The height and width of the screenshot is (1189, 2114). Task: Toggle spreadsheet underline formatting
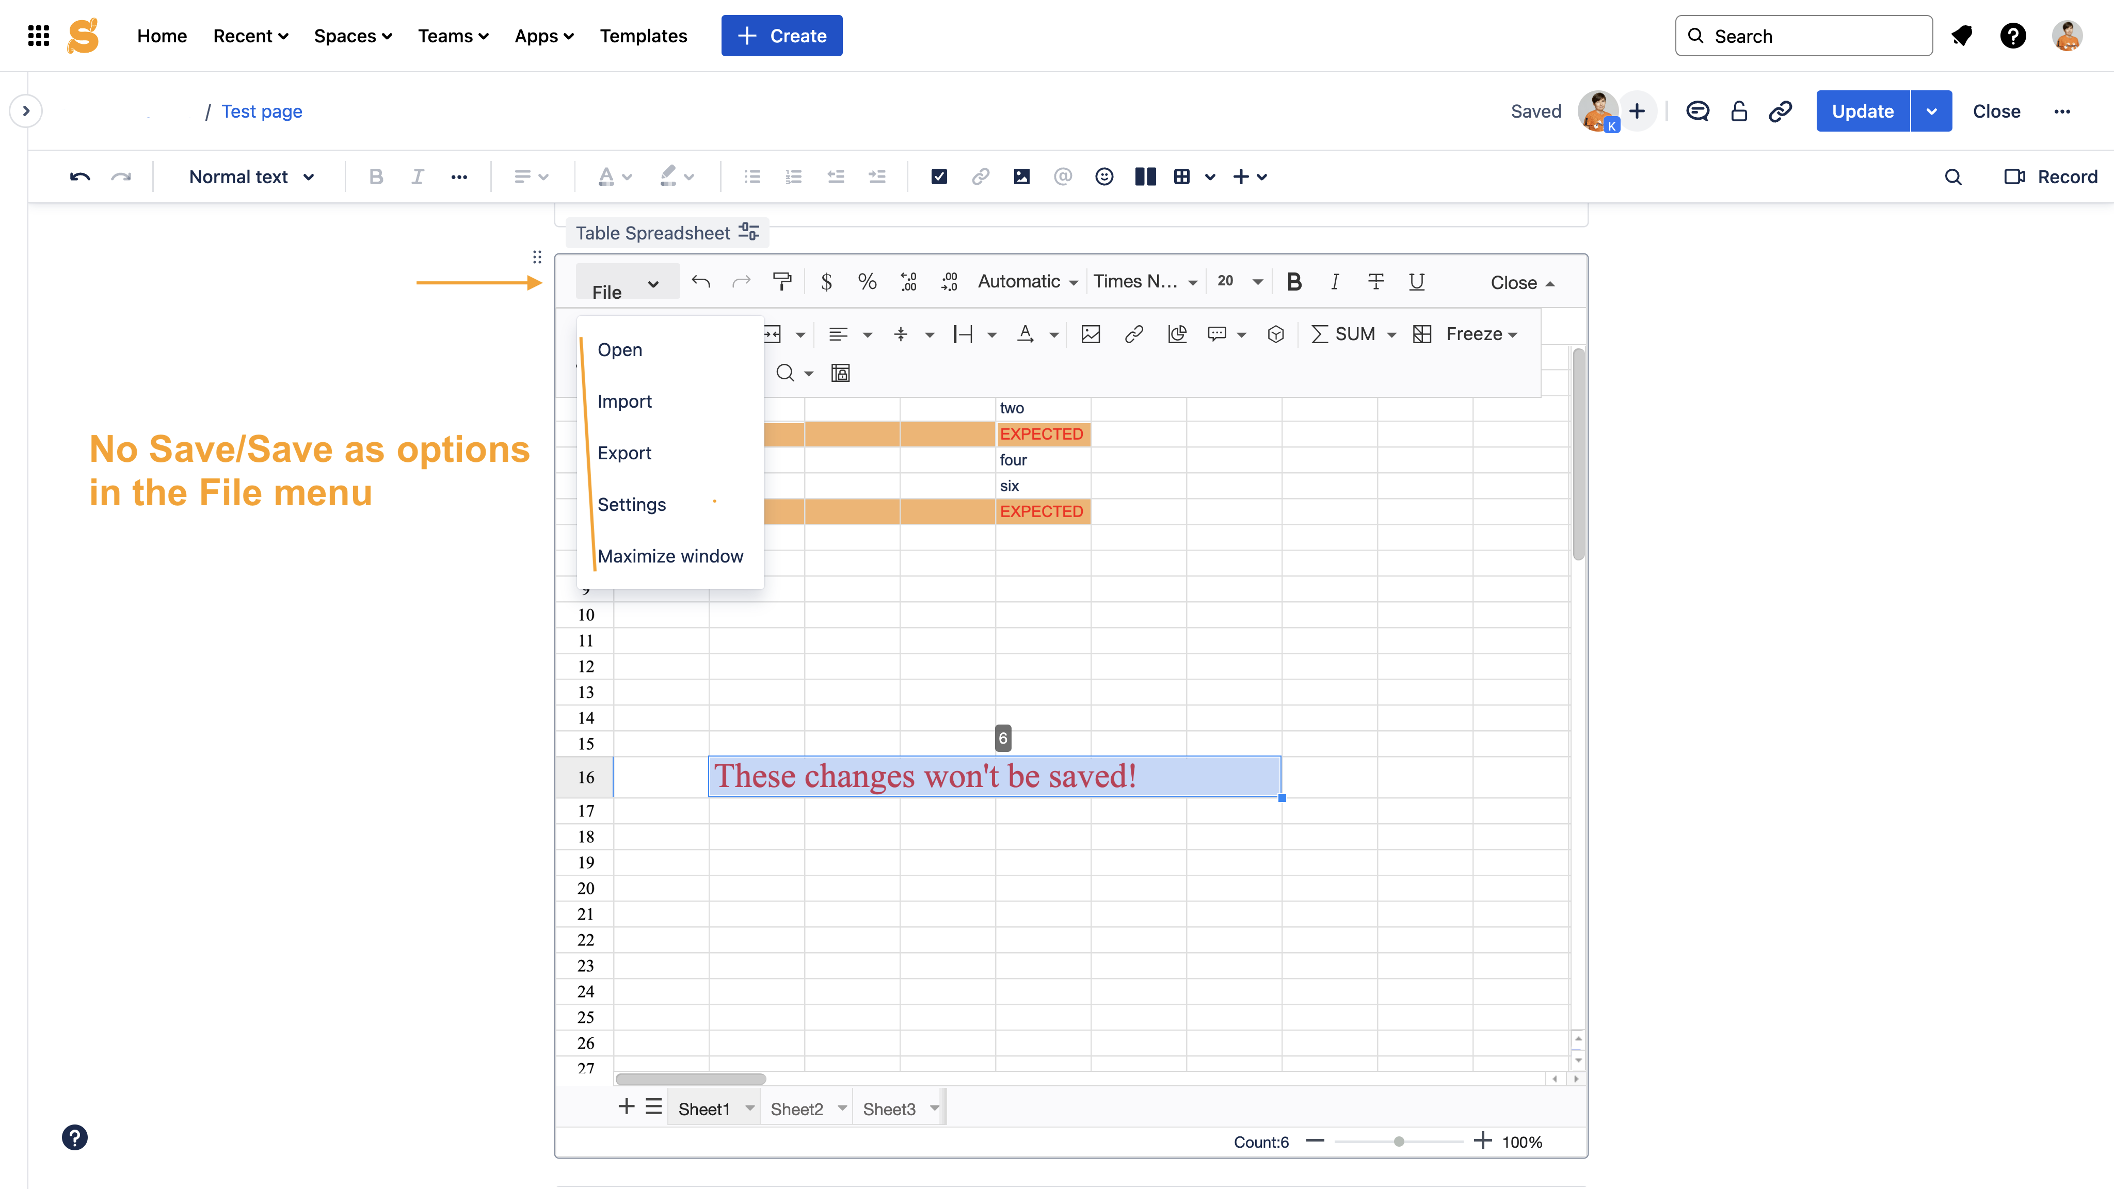[1416, 281]
